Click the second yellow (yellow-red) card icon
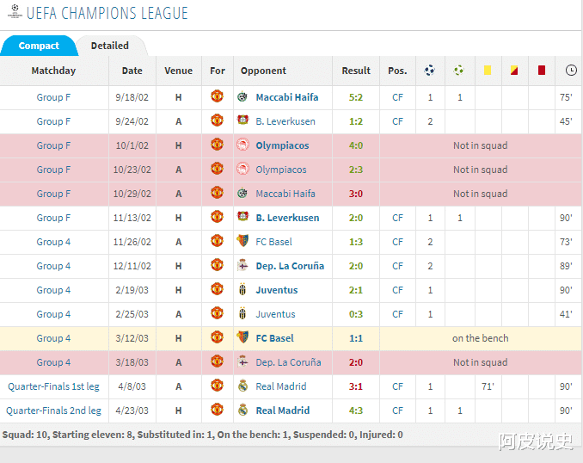Viewport: 583px width, 463px height. click(x=514, y=71)
